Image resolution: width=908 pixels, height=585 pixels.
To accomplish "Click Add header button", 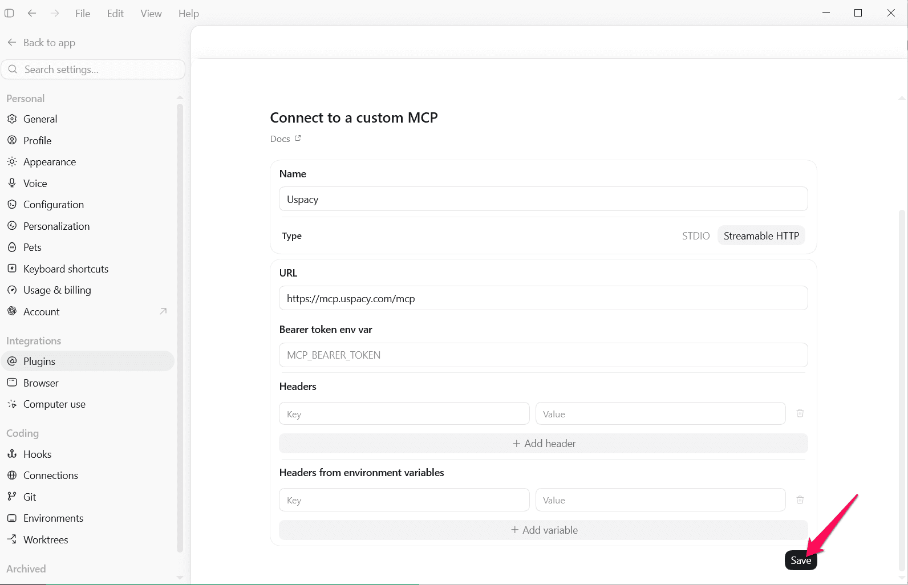I will [x=544, y=444].
